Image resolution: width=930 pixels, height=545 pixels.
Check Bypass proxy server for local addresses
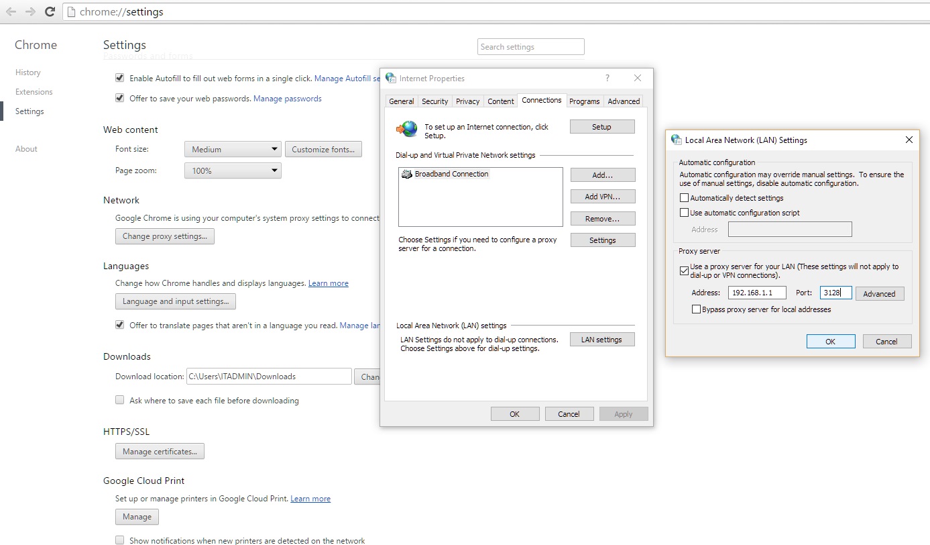tap(696, 309)
